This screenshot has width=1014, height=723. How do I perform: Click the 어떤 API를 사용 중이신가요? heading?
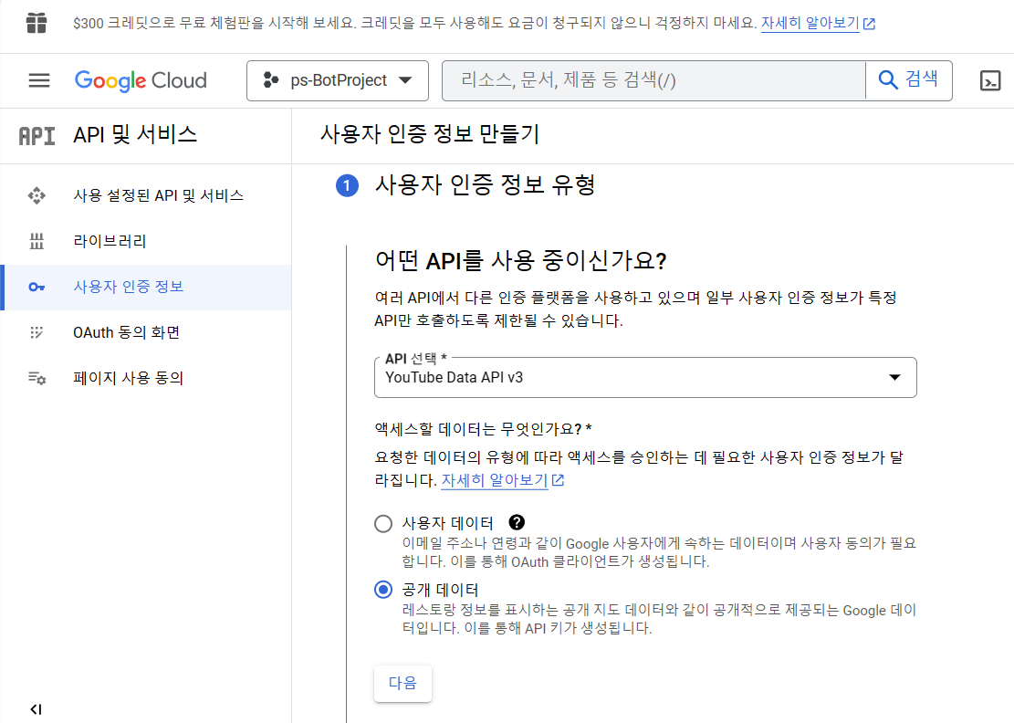520,261
